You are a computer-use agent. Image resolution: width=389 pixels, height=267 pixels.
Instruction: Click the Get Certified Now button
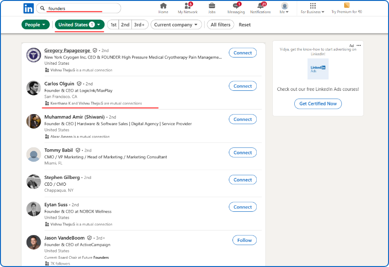tap(318, 104)
